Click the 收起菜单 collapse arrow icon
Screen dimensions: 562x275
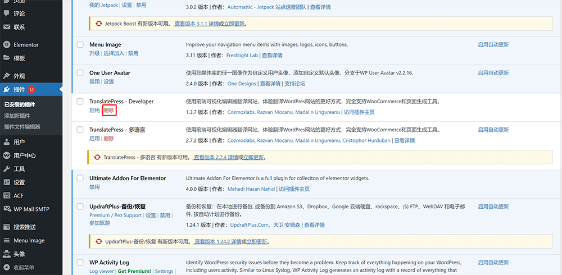click(6, 267)
